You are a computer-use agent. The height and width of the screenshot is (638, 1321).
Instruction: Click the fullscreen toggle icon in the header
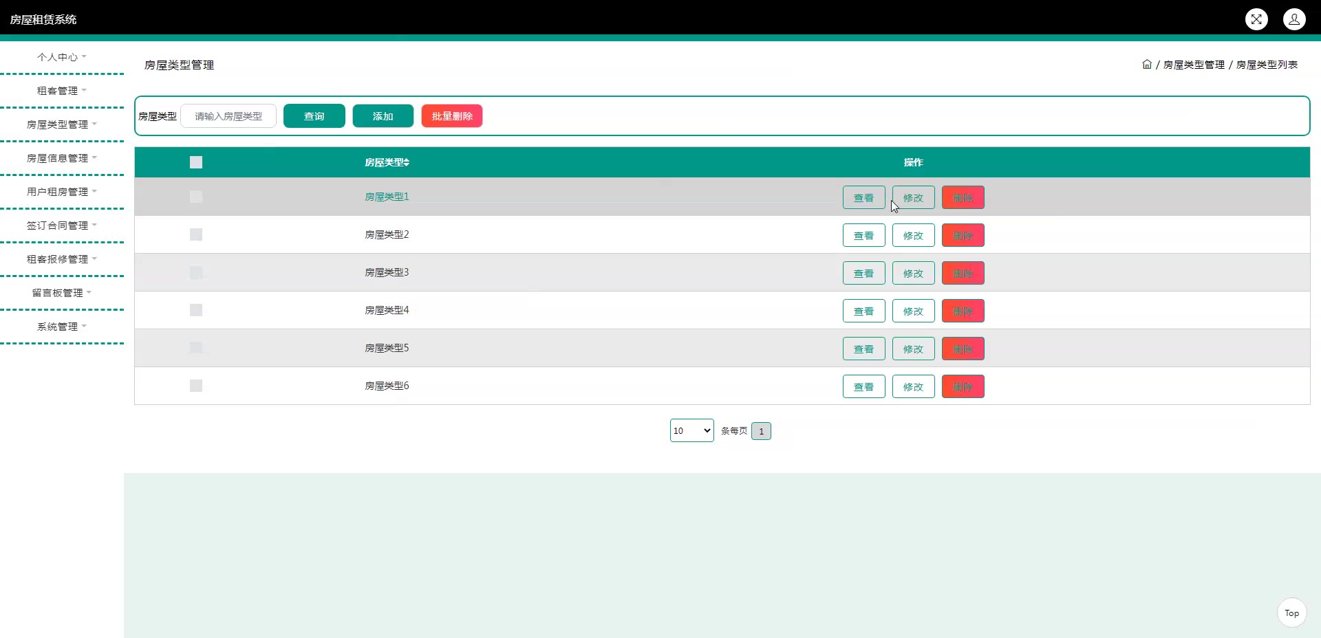click(x=1256, y=19)
